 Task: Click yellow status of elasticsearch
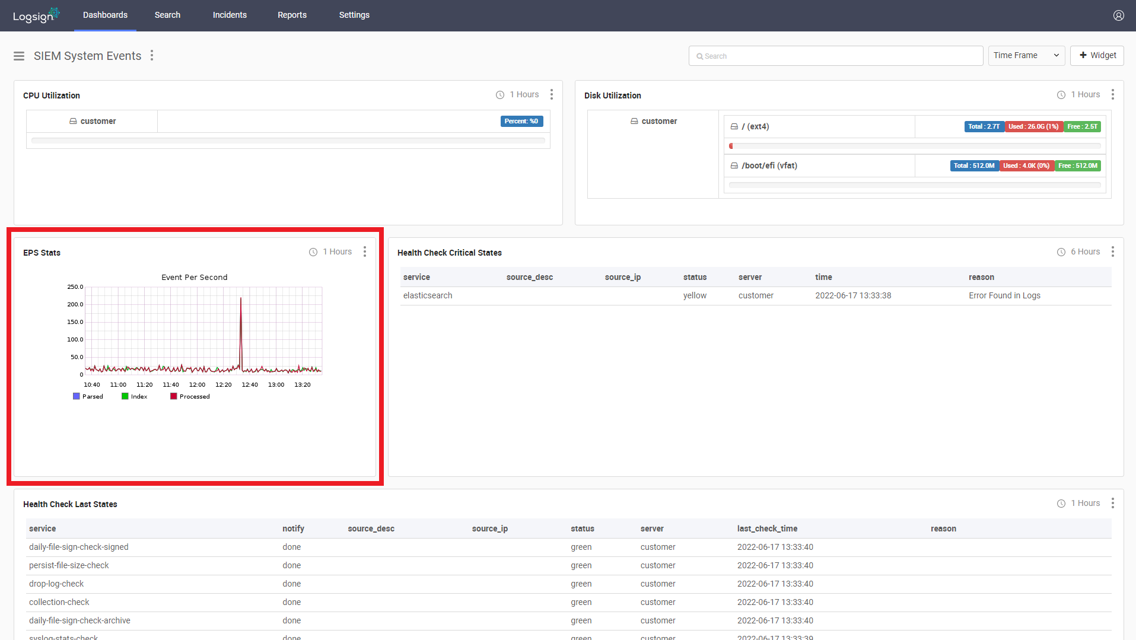click(695, 295)
